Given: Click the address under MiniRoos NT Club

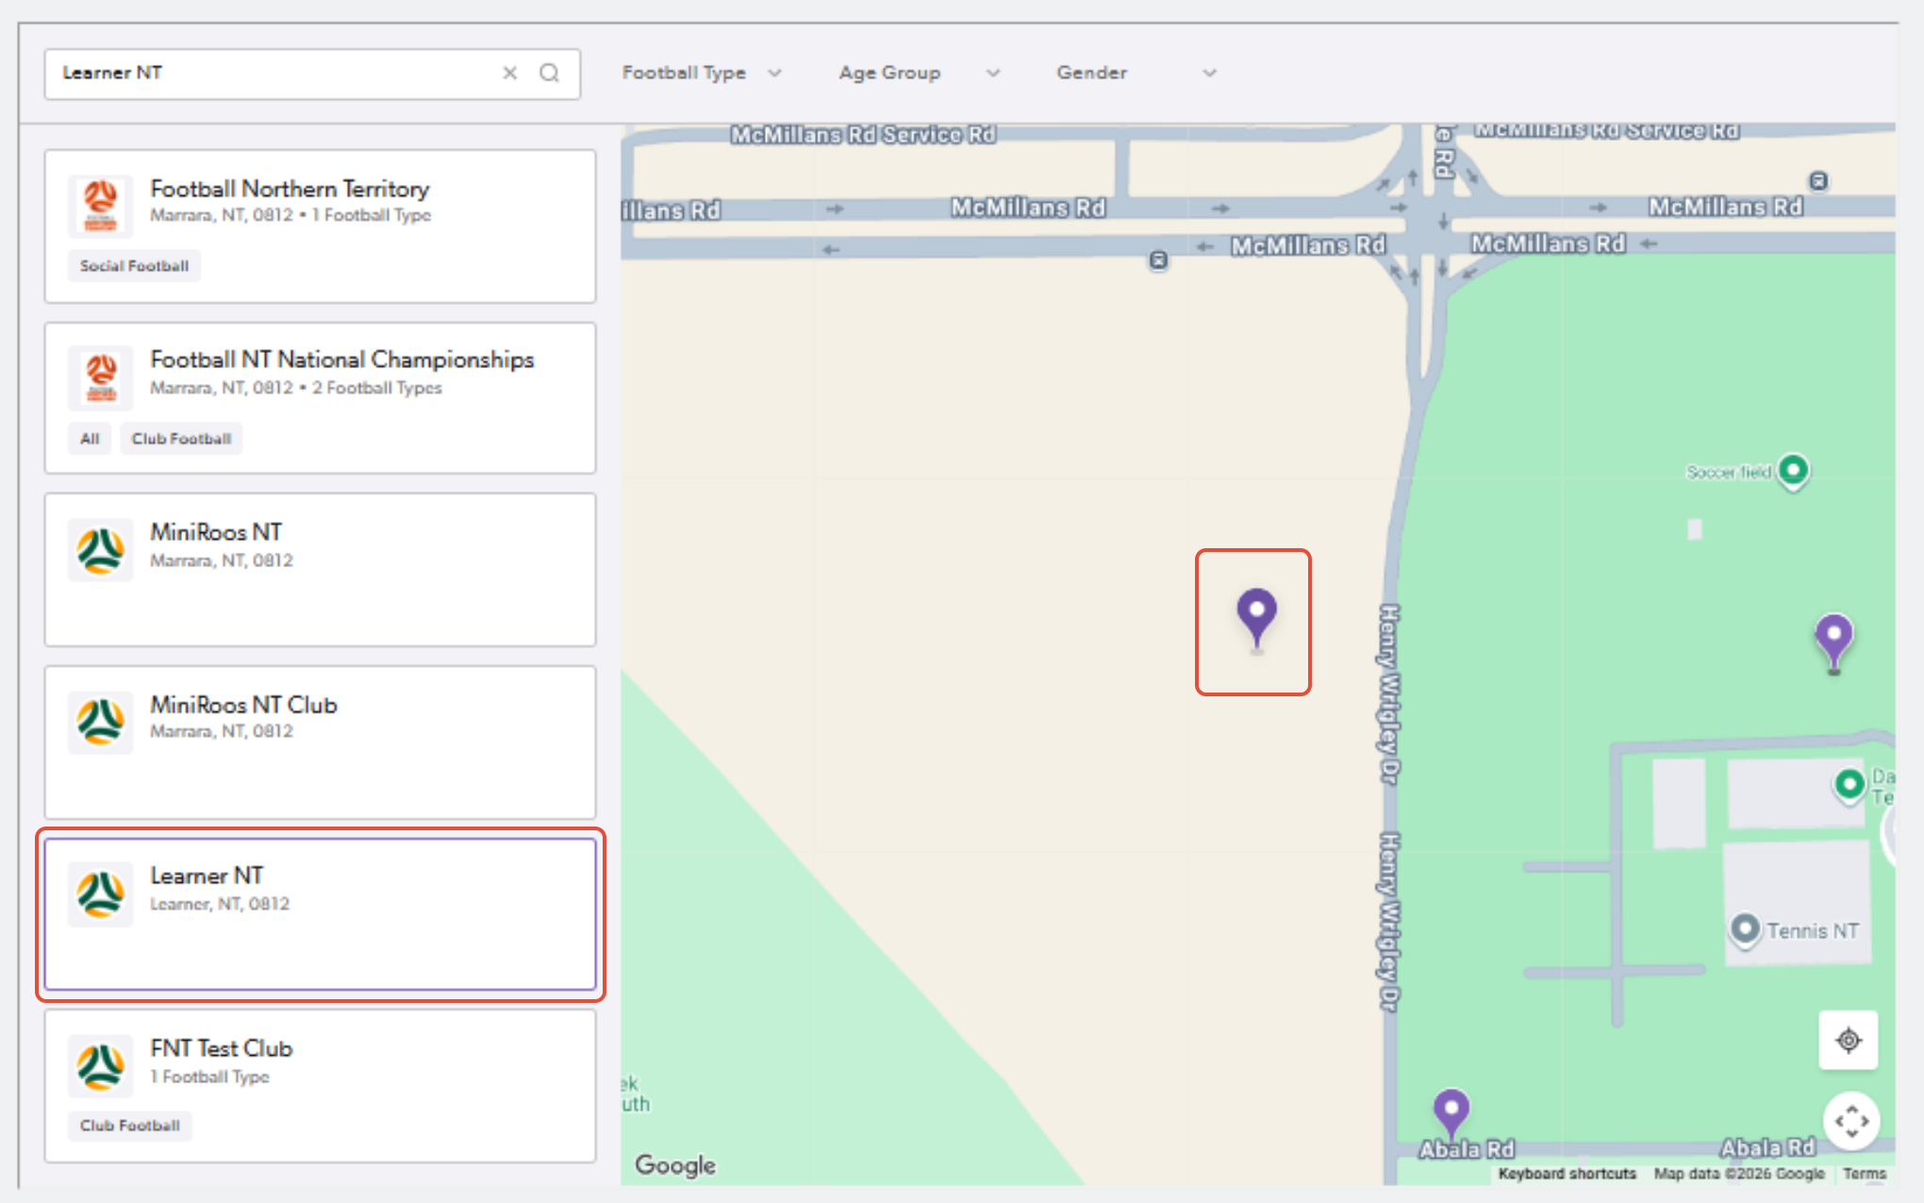Looking at the screenshot, I should 222,731.
